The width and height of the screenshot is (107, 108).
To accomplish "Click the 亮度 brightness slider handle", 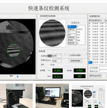I will [x=18, y=77].
